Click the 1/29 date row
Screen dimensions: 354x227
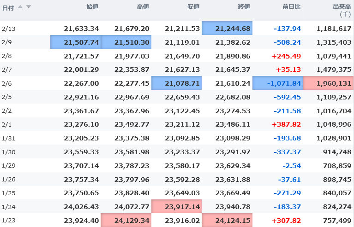pos(177,165)
